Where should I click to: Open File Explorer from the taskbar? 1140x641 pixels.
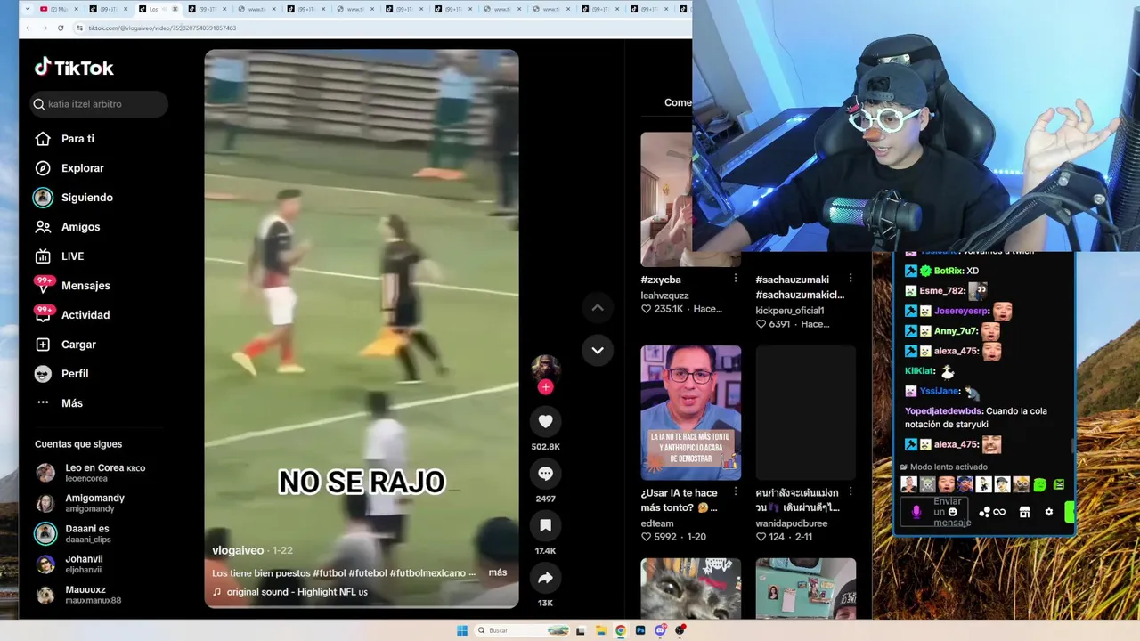point(600,630)
